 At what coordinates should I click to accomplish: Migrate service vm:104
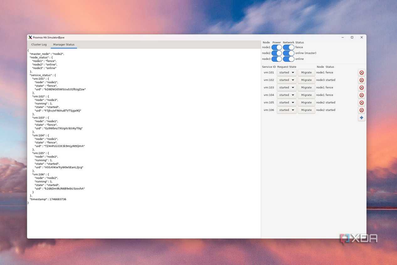306,95
